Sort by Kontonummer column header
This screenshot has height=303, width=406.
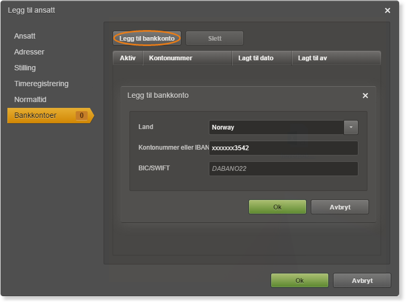187,58
